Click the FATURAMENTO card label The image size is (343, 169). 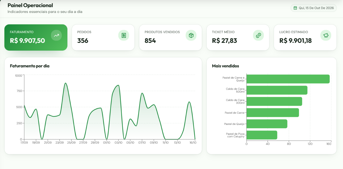tap(22, 32)
